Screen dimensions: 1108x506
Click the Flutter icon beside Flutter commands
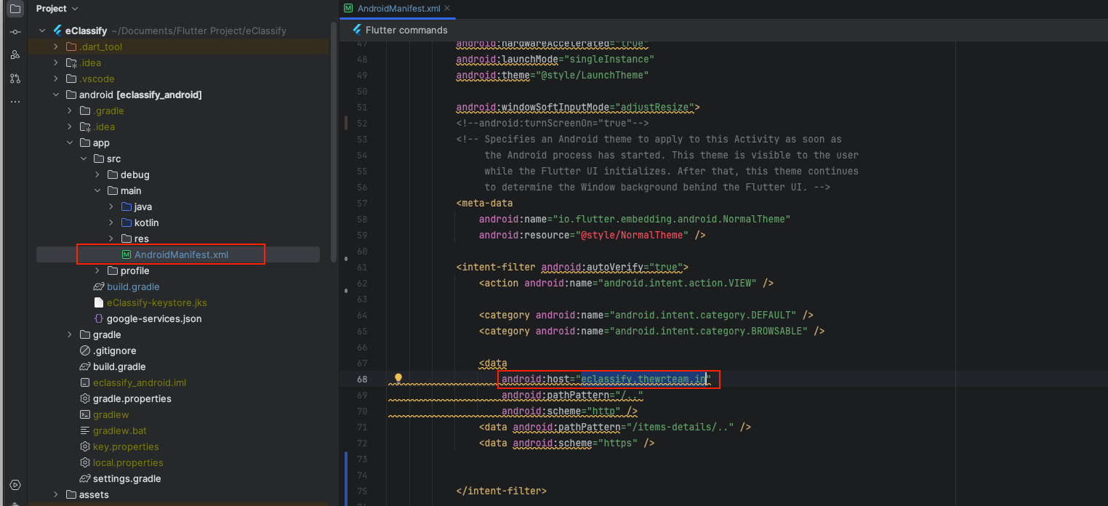(356, 30)
